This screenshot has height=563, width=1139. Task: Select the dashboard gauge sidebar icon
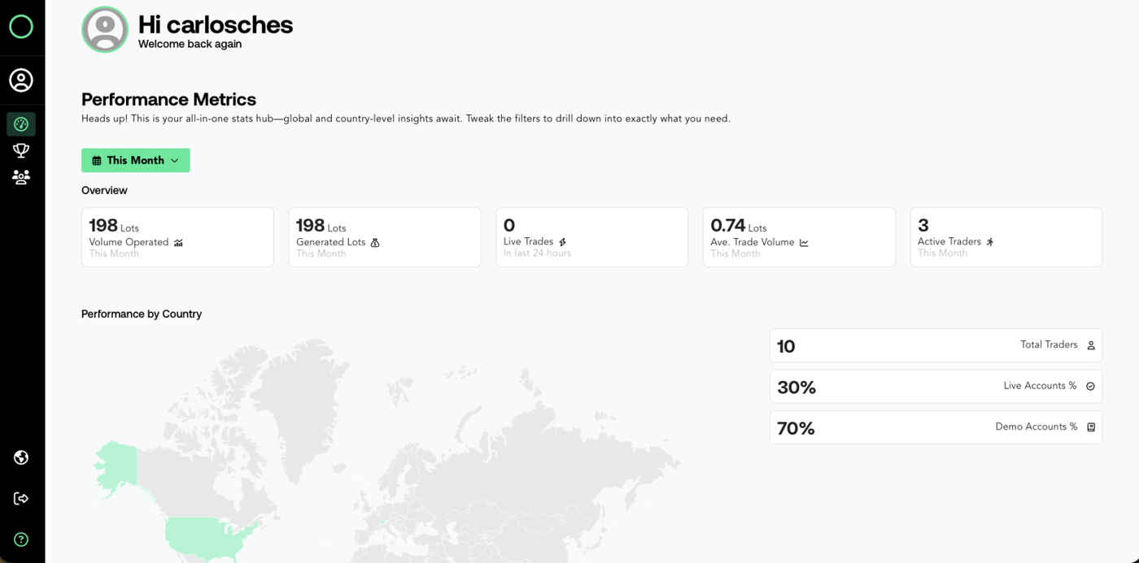point(21,124)
